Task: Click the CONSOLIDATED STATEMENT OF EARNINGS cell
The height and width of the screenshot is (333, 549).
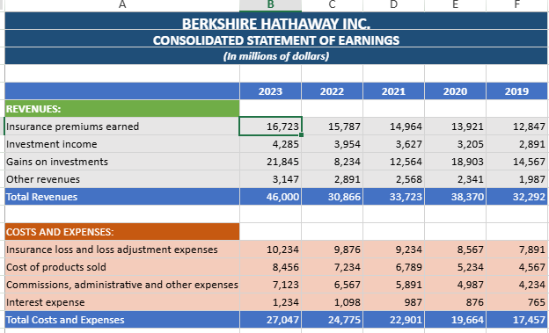Action: point(276,39)
